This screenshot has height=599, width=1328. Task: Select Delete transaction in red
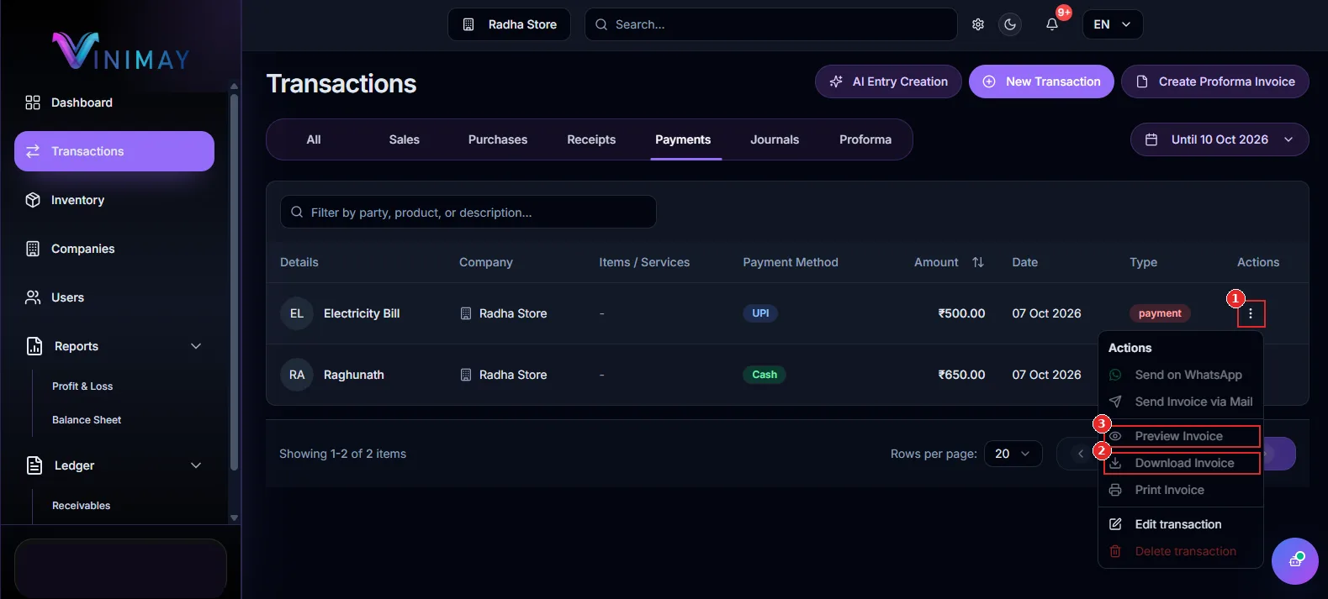1181,551
